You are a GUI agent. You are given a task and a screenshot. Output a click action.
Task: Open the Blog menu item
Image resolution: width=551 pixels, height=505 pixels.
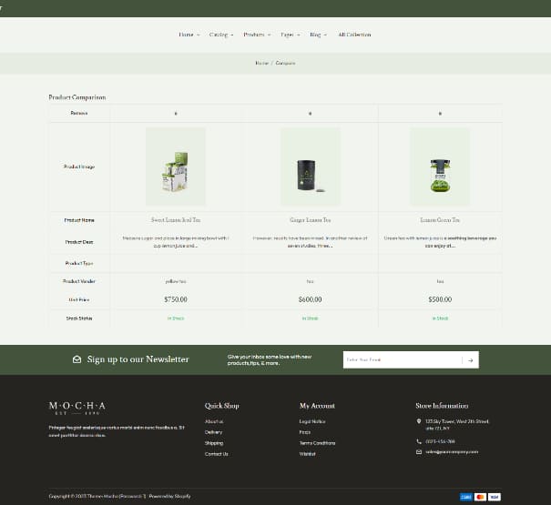pyautogui.click(x=317, y=35)
